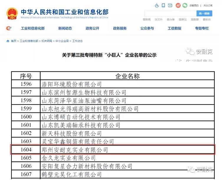Click the orange swirl icon beside the navigation
This screenshot has width=223, height=180.
[x=9, y=28]
